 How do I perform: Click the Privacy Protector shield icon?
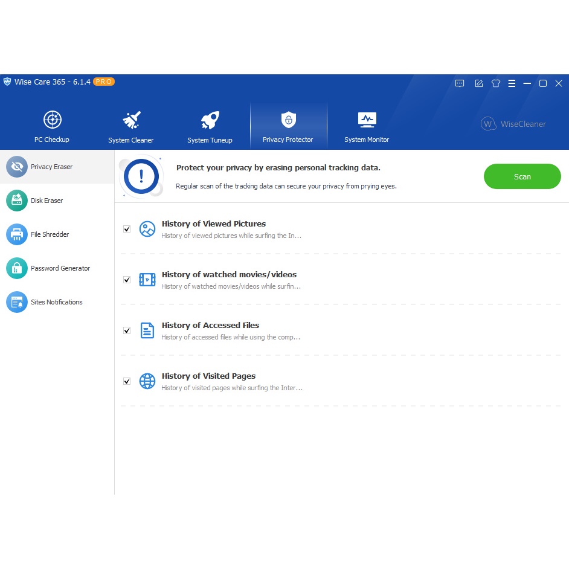coord(288,120)
